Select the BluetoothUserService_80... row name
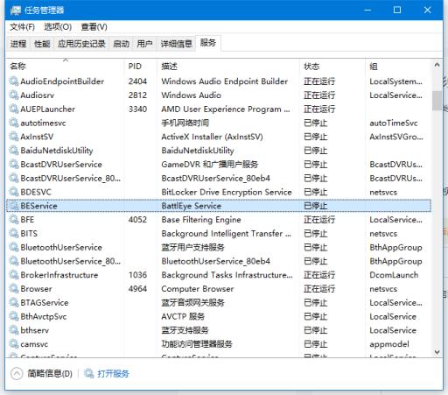 pos(70,261)
